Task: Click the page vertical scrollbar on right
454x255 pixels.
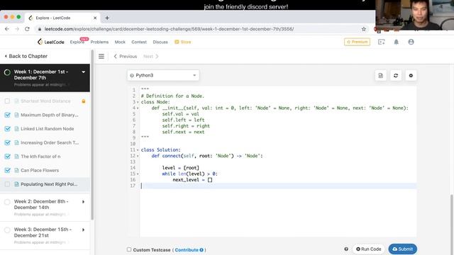Action: (x=452, y=224)
